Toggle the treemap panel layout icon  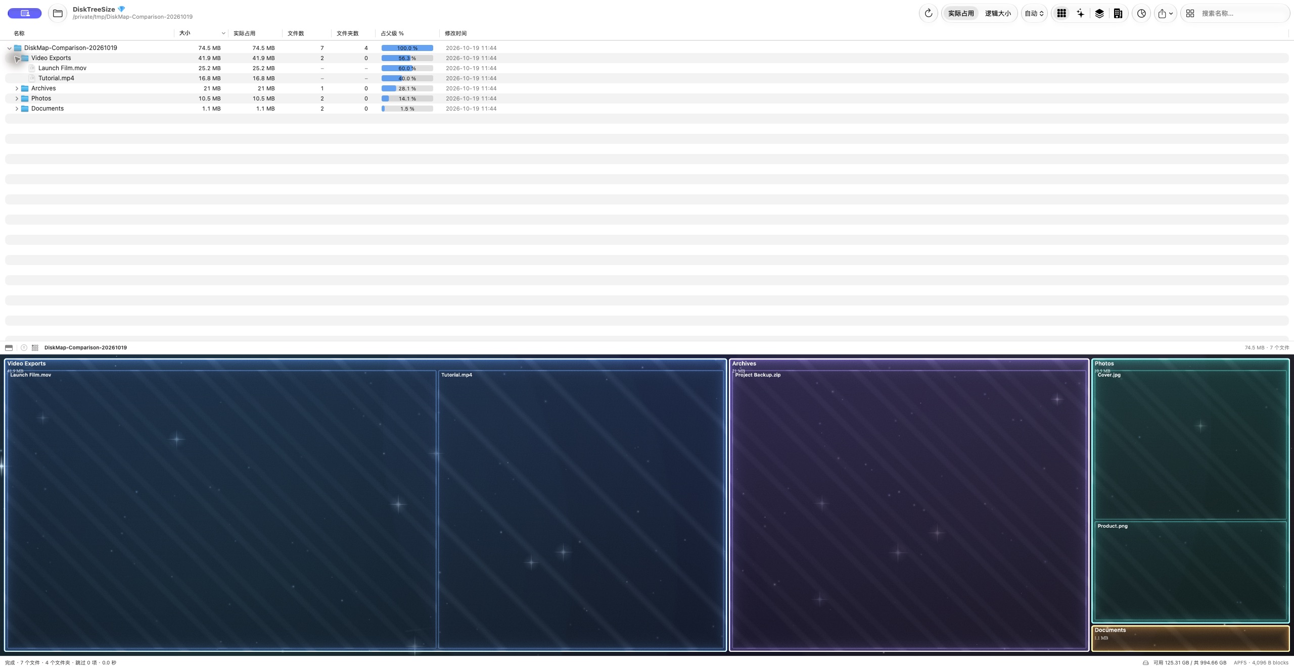(9, 347)
